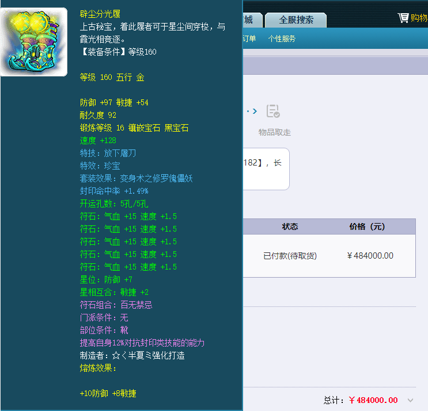428x411 pixels.
Task: Click the 封印命中率 +1.49% line
Action: 114,191
